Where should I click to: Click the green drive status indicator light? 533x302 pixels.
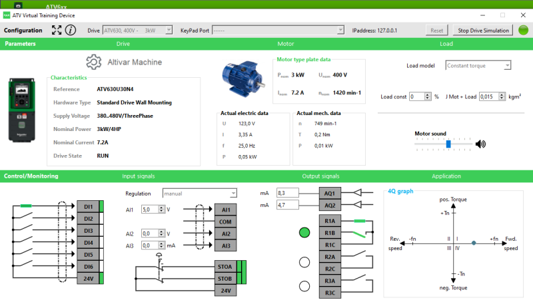(x=523, y=30)
